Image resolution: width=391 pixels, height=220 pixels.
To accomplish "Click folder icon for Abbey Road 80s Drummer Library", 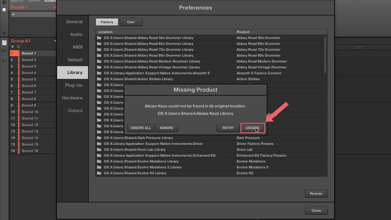I will (x=99, y=55).
